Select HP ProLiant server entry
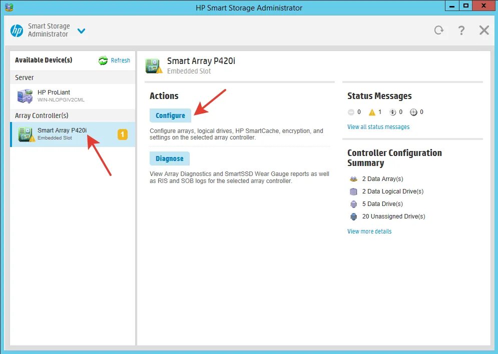This screenshot has width=498, height=354. click(x=73, y=96)
